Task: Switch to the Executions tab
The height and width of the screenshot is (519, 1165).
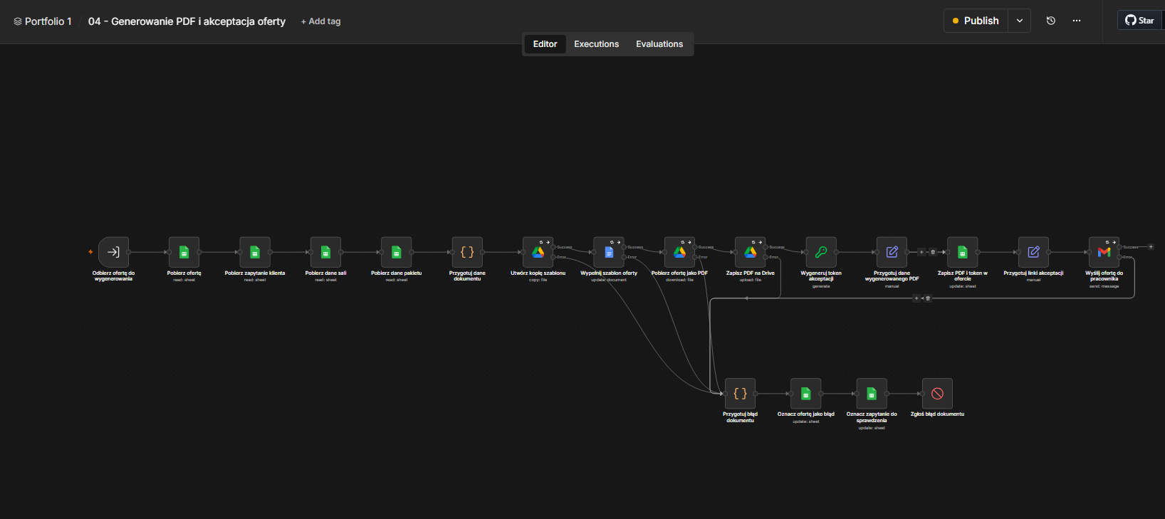Action: 597,44
